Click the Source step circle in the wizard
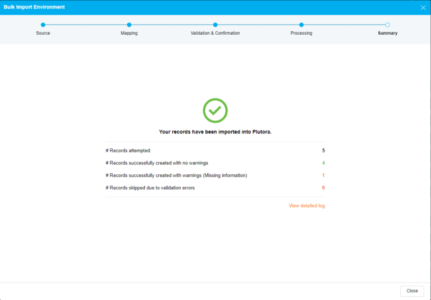 (x=43, y=25)
